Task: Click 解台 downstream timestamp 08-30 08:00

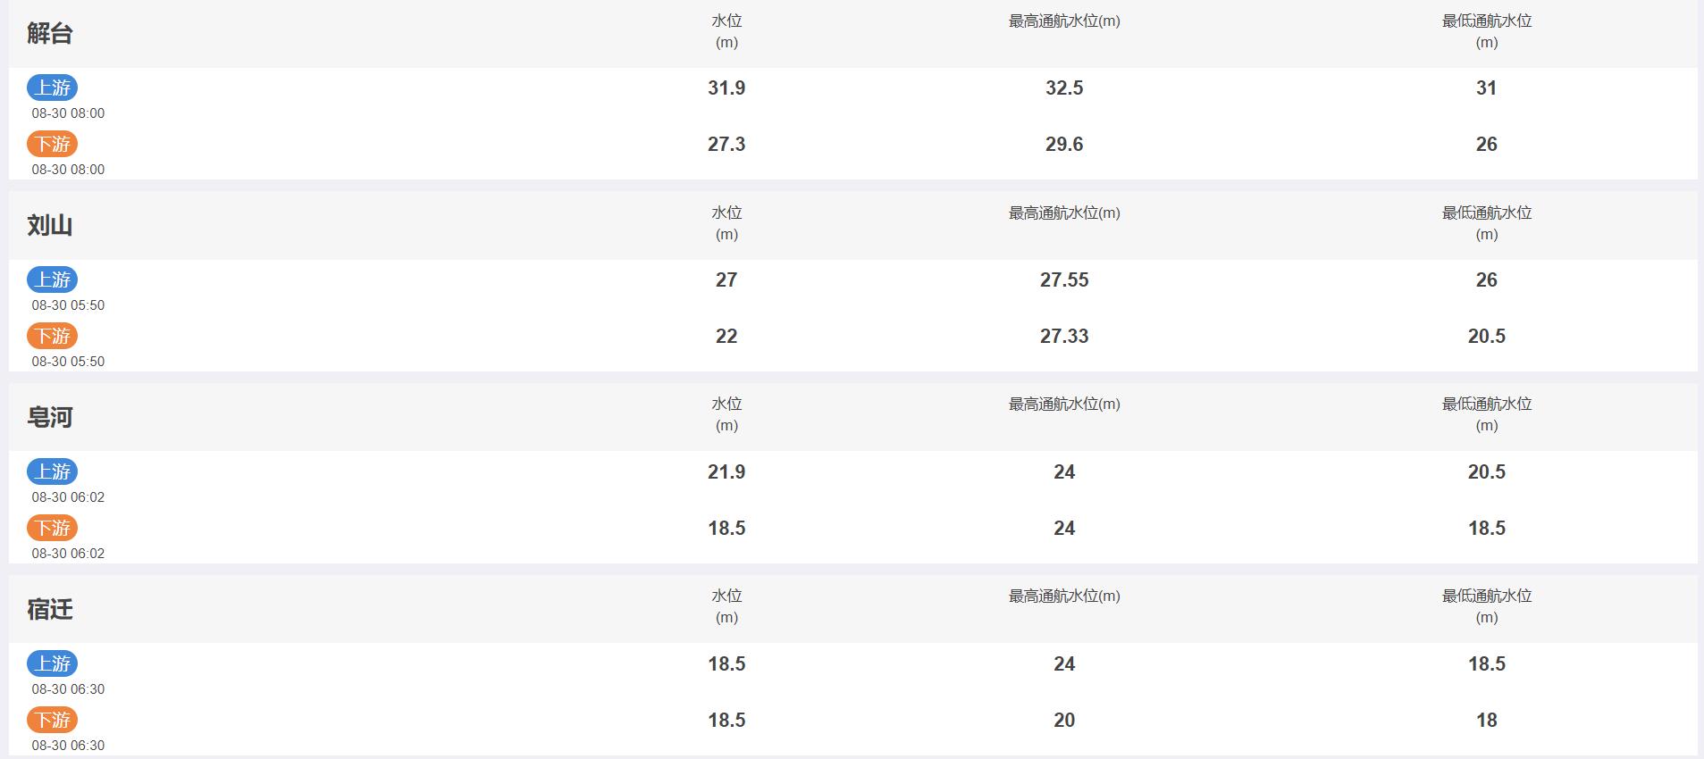Action: coord(68,170)
